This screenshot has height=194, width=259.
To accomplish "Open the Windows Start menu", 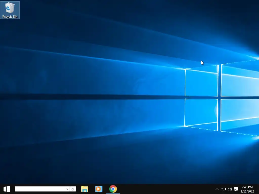I will click(x=7, y=189).
